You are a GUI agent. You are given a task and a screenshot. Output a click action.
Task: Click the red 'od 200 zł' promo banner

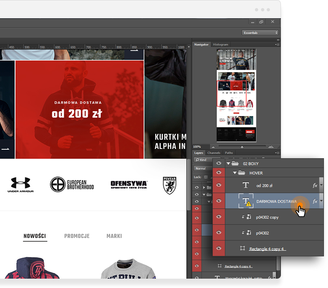[x=80, y=110]
